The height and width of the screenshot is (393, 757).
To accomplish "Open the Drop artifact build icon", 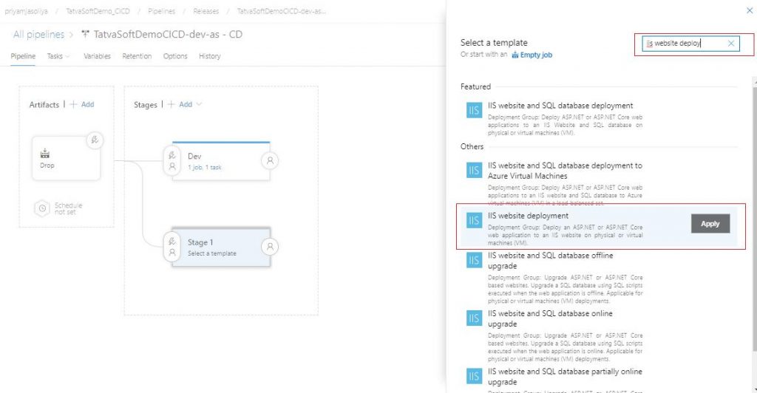I will [x=45, y=154].
